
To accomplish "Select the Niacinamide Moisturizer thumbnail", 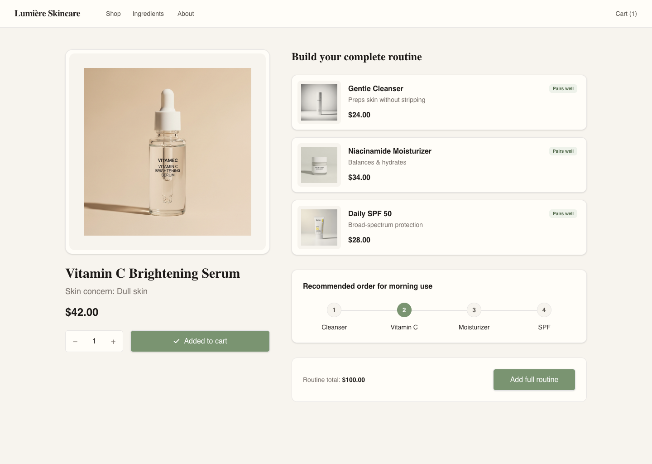I will coord(319,165).
